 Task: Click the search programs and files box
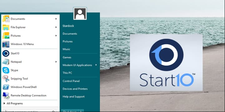pyautogui.click(x=30, y=111)
